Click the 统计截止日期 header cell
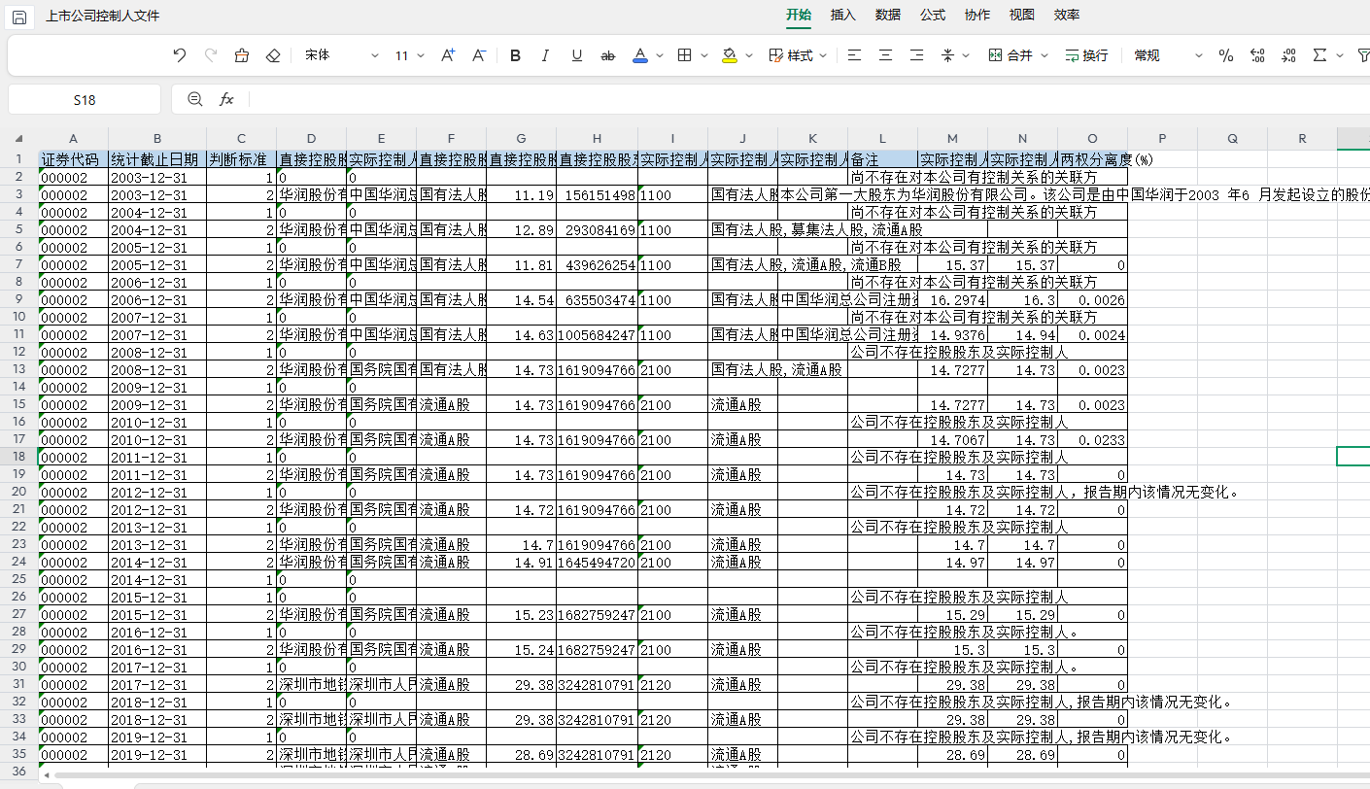This screenshot has height=789, width=1370. tap(157, 159)
